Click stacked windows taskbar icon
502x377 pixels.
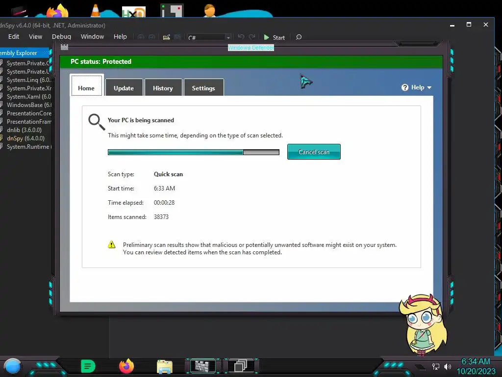coord(241,366)
